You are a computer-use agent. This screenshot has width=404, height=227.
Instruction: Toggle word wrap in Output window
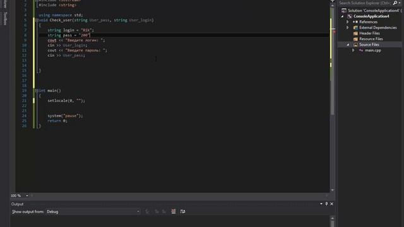tap(182, 211)
